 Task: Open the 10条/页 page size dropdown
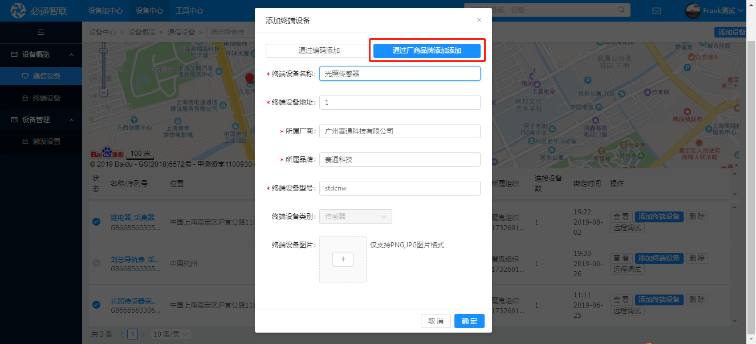coord(171,334)
